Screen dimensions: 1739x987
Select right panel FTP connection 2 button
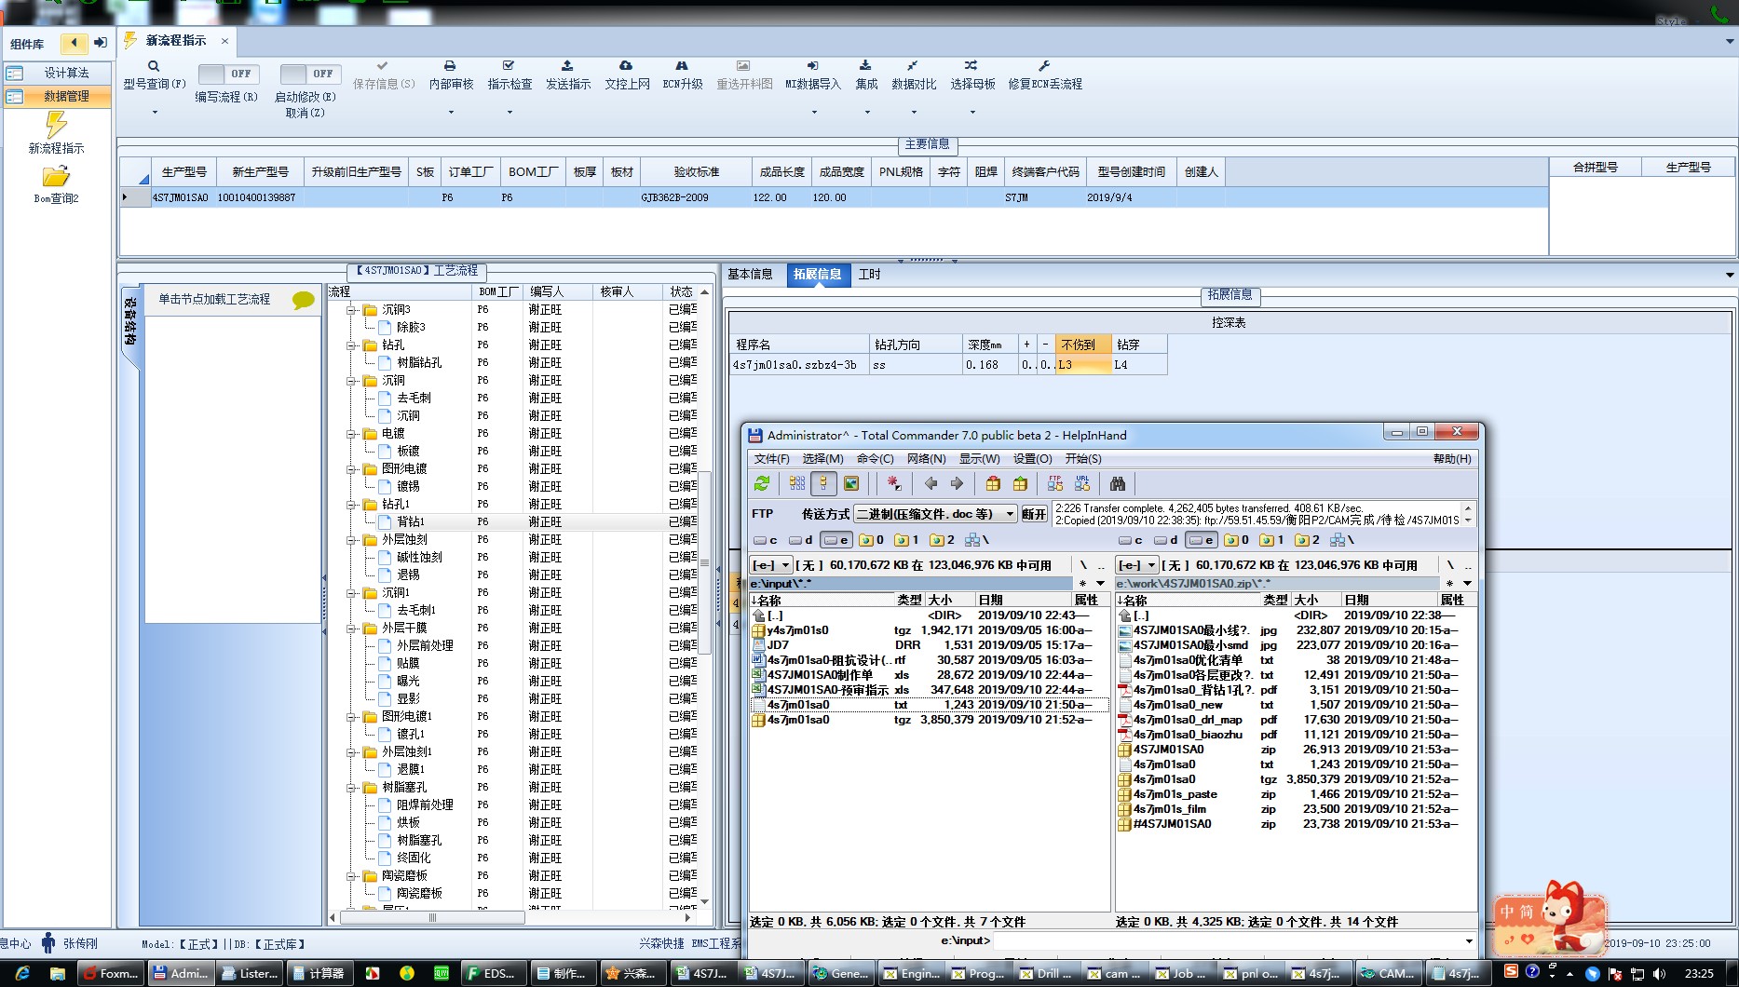(1308, 540)
